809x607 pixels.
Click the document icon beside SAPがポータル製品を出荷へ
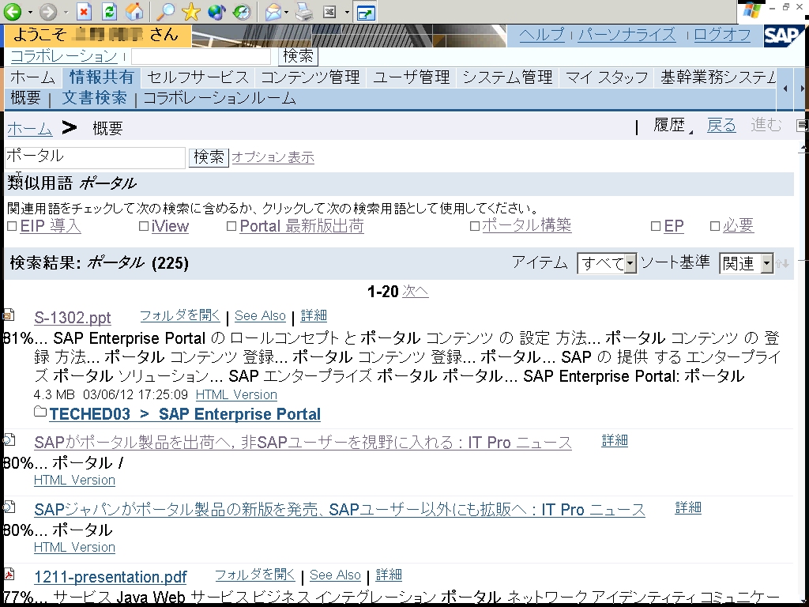[x=9, y=439]
